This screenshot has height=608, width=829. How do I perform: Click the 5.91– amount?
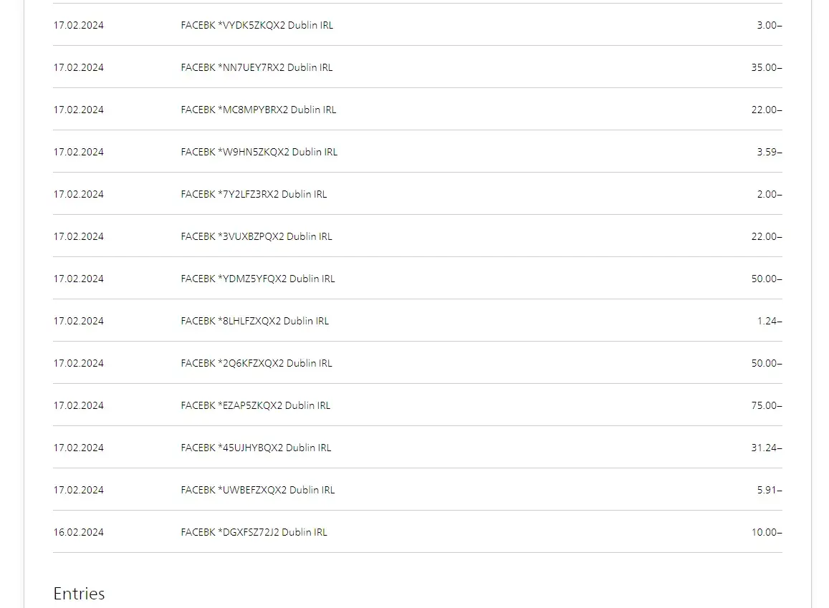tap(769, 490)
